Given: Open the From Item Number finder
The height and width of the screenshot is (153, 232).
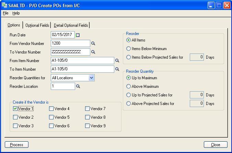Looking at the screenshot, I should (x=117, y=61).
